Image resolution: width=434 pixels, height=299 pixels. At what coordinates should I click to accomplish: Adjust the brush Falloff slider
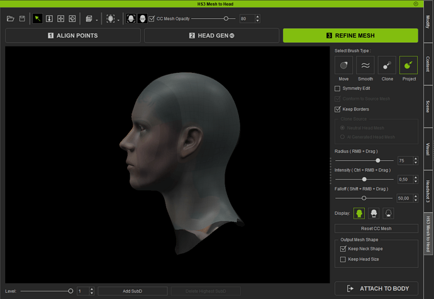tap(364, 198)
